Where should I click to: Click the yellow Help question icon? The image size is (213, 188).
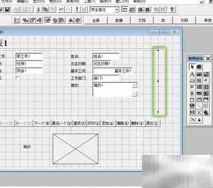172,9
